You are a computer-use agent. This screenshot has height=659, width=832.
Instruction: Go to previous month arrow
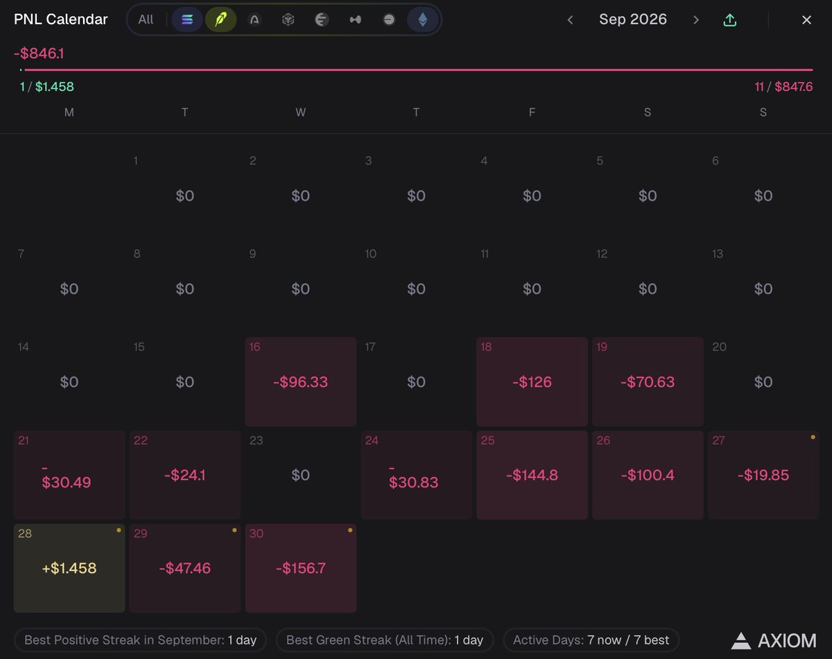571,20
